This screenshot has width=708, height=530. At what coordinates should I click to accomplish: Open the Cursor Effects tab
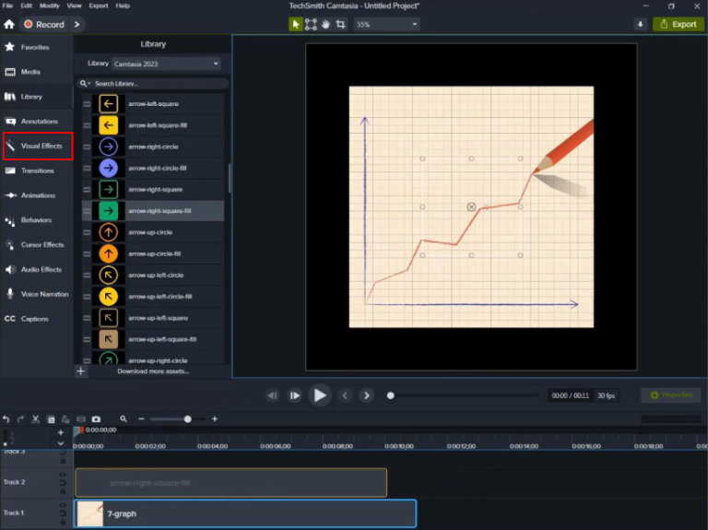pyautogui.click(x=37, y=244)
